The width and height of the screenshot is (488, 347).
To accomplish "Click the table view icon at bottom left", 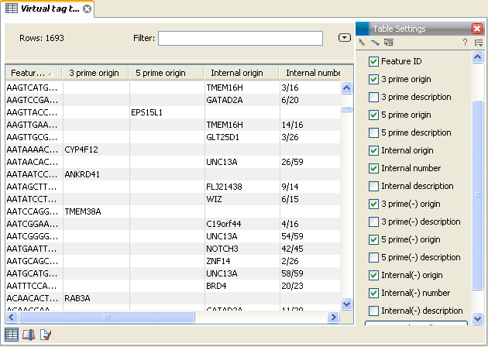I will (12, 335).
